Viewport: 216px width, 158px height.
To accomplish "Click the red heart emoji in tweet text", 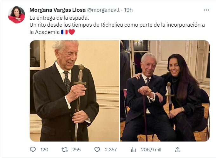I will [72, 32].
